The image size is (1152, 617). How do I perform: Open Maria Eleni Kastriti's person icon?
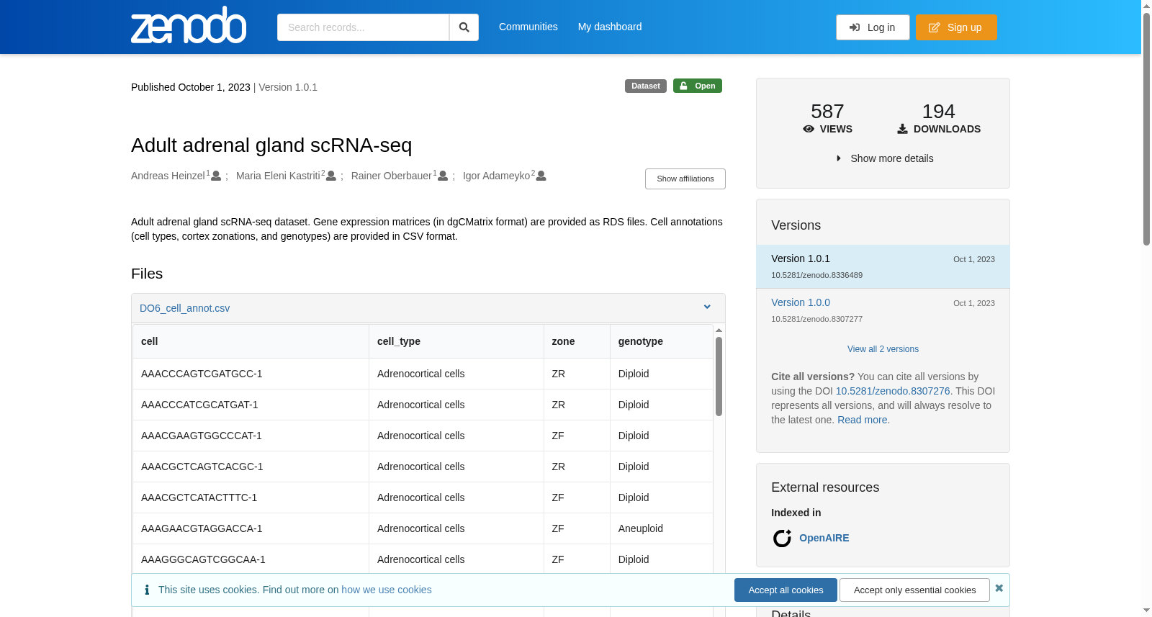(331, 176)
